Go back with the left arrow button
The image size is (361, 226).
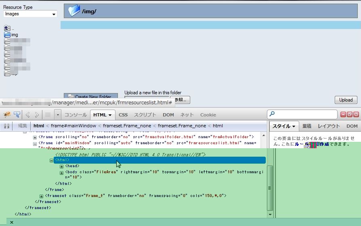pyautogui.click(x=28, y=115)
